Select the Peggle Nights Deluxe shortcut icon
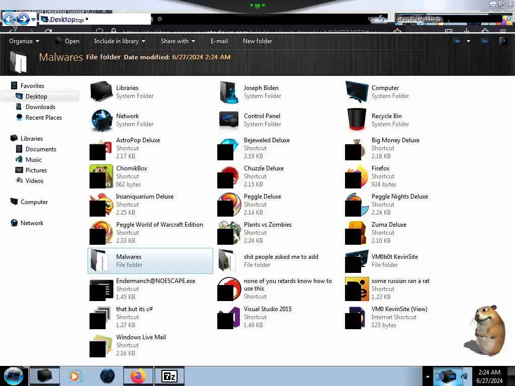This screenshot has width=515, height=386. tap(357, 205)
